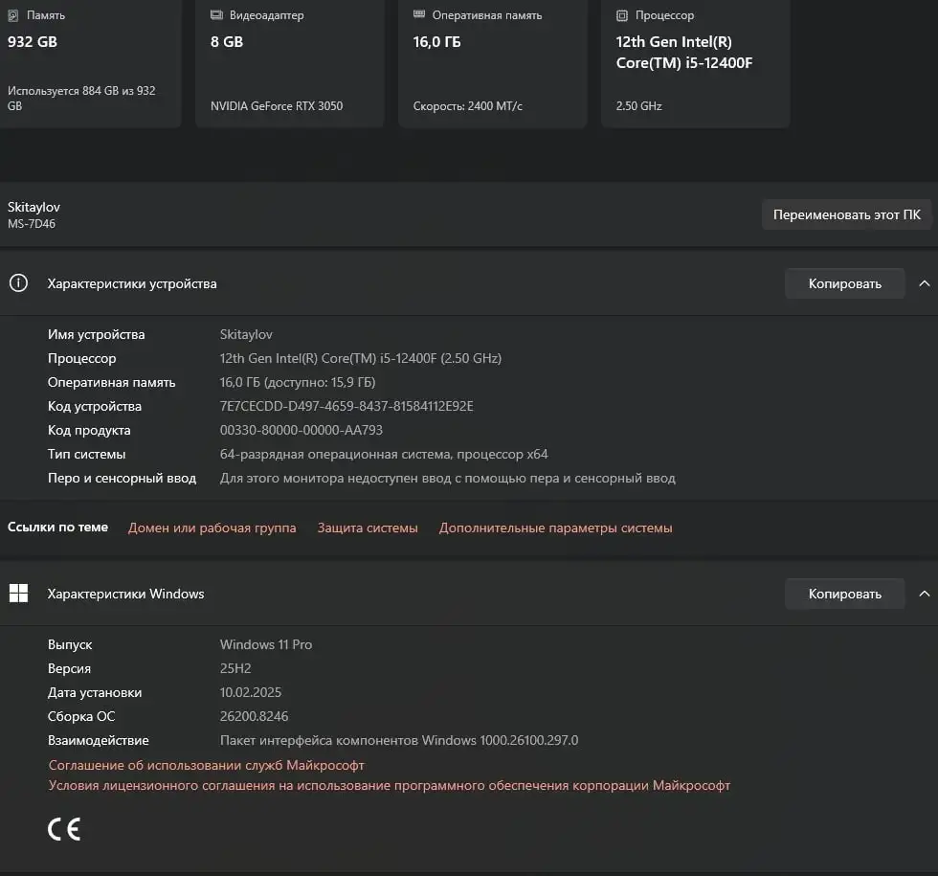Image resolution: width=938 pixels, height=876 pixels.
Task: Select the 8 GB video adapter card
Action: [289, 63]
